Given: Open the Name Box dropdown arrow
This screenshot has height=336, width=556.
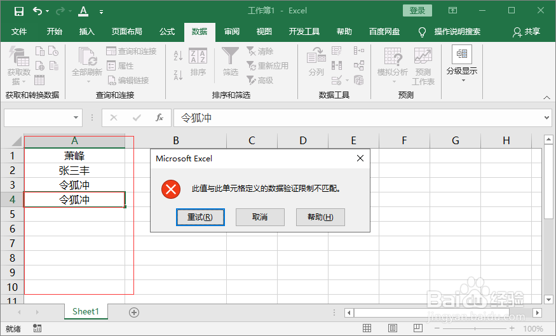Looking at the screenshot, I should pos(76,118).
